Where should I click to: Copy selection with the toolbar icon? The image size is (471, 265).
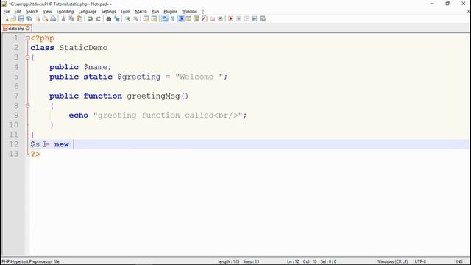point(71,19)
